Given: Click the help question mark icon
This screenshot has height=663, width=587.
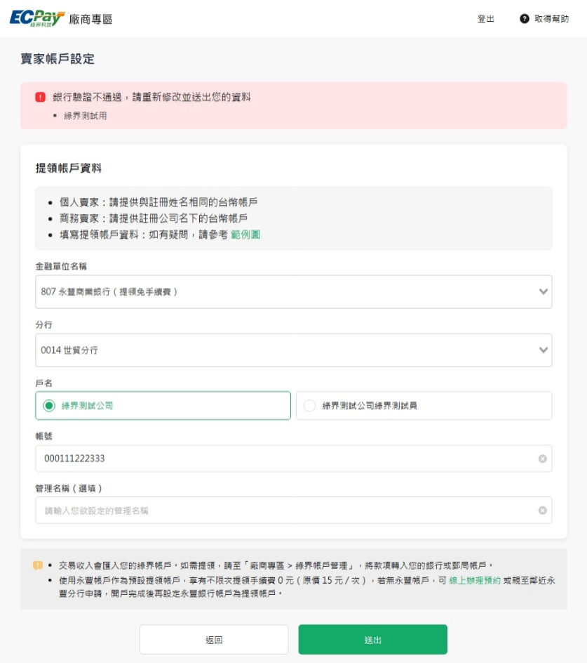Looking at the screenshot, I should 524,19.
